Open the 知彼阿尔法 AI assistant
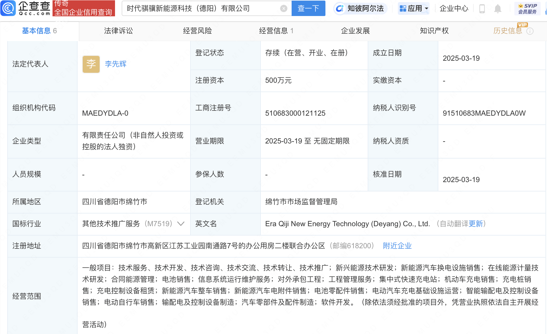This screenshot has height=334, width=547. 360,8
